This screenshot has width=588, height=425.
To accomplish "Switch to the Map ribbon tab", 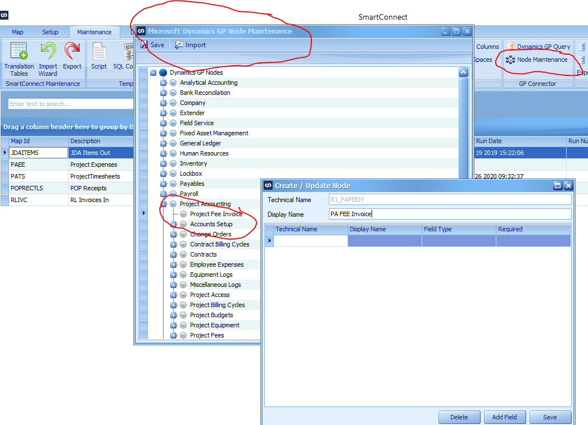I will click(17, 32).
